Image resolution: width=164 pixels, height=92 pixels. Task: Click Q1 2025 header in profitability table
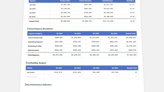(59, 68)
